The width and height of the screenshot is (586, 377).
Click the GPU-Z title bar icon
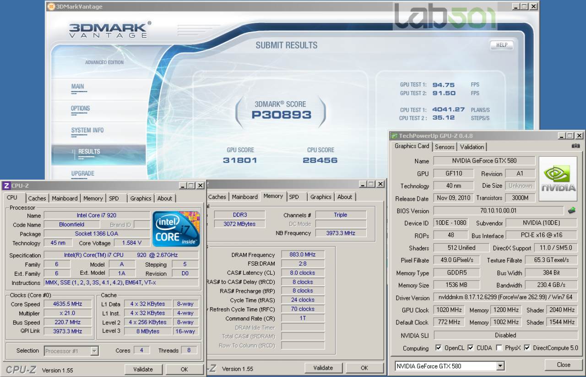point(394,136)
